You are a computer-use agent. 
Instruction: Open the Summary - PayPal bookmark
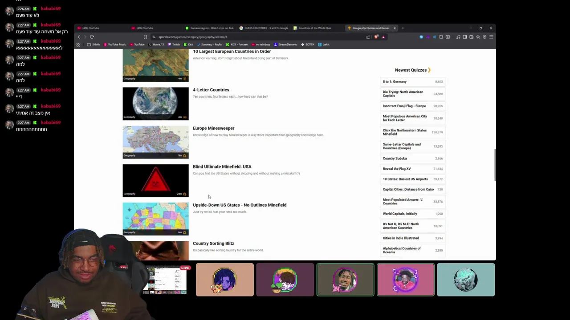[x=210, y=44]
